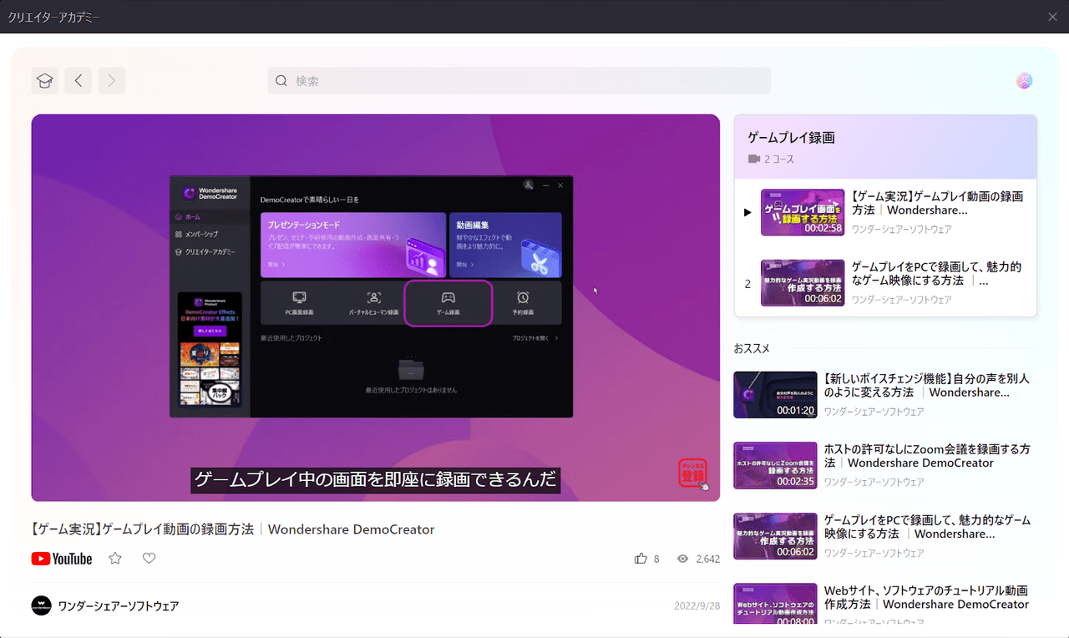Image resolution: width=1069 pixels, height=638 pixels.
Task: Open the user profile avatar
Action: (x=1024, y=80)
